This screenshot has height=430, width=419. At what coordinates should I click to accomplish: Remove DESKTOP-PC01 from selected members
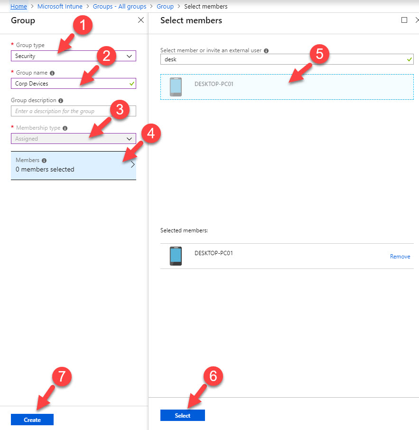[x=400, y=257]
